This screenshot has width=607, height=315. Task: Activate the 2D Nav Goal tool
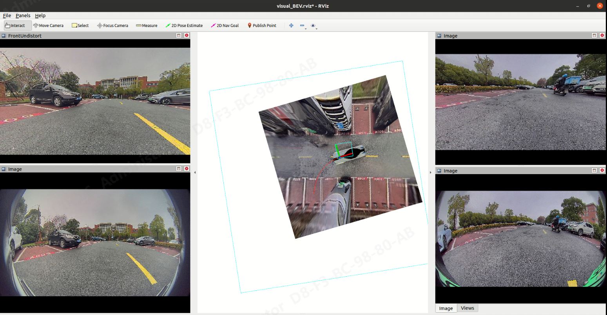(225, 25)
